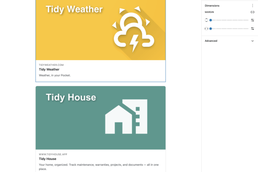The image size is (258, 172).
Task: Select the "Your home, organized" description text
Action: [99, 165]
